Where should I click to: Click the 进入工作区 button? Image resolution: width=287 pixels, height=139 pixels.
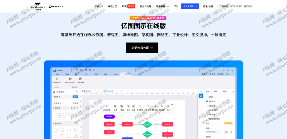[x=190, y=6]
